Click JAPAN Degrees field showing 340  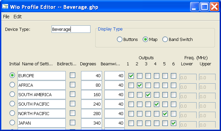pos(92,123)
